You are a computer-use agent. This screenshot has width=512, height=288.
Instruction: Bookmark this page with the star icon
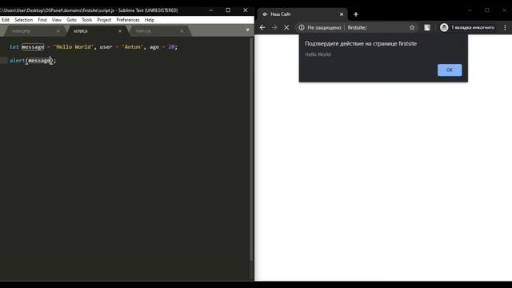412,28
